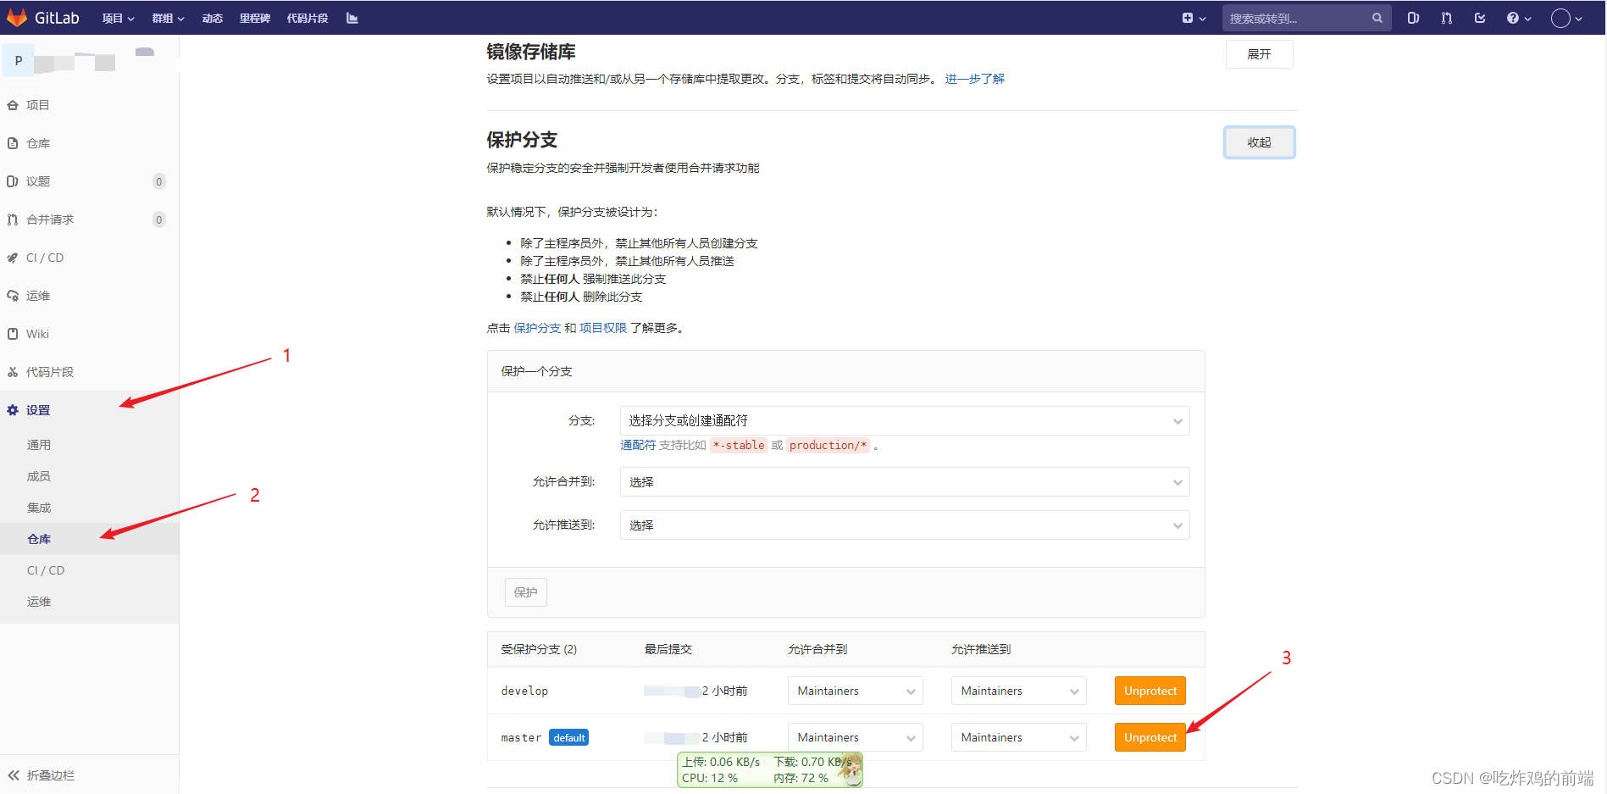Viewport: 1607px width, 794px height.
Task: Open the 允许合并到 select dropdown
Action: coord(905,482)
